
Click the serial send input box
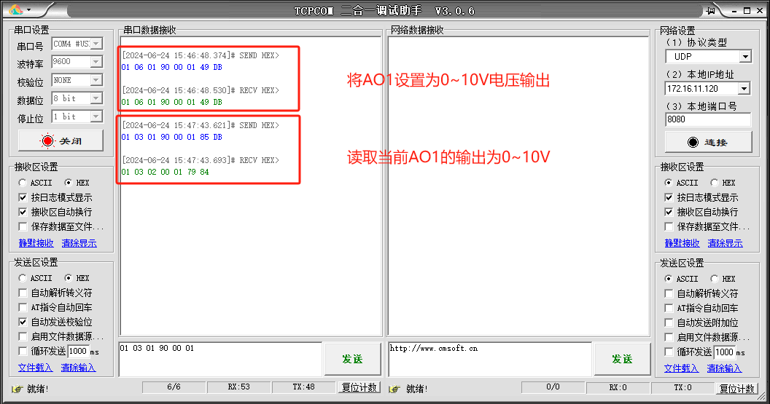pos(220,360)
